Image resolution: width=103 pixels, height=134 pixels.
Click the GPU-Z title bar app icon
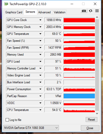6,4
